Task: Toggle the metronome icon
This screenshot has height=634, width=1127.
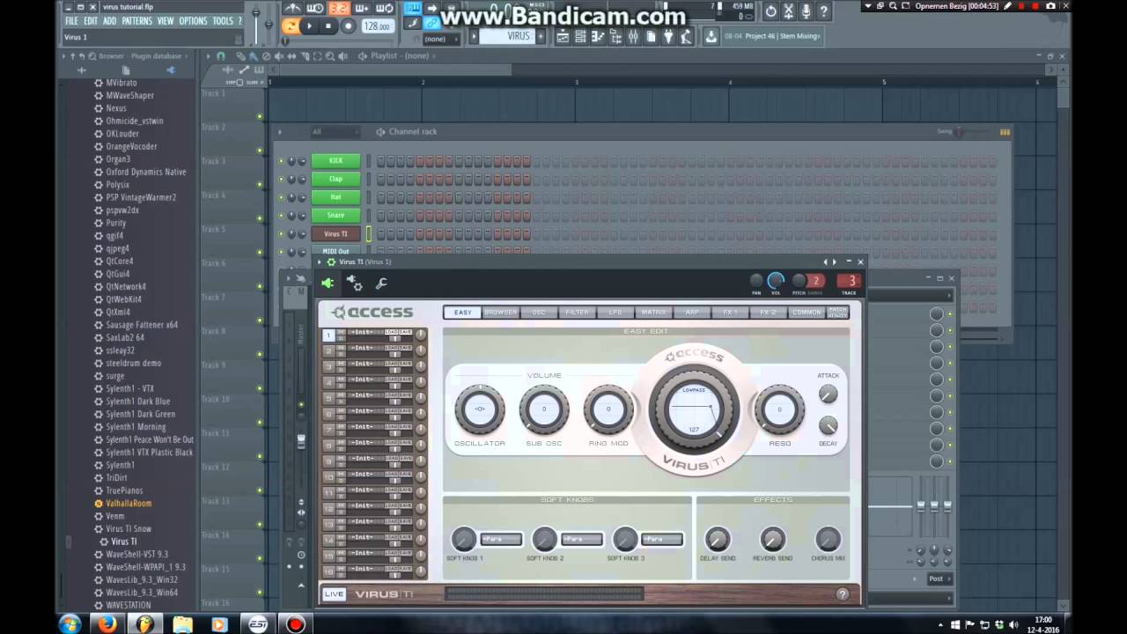Action: click(292, 9)
